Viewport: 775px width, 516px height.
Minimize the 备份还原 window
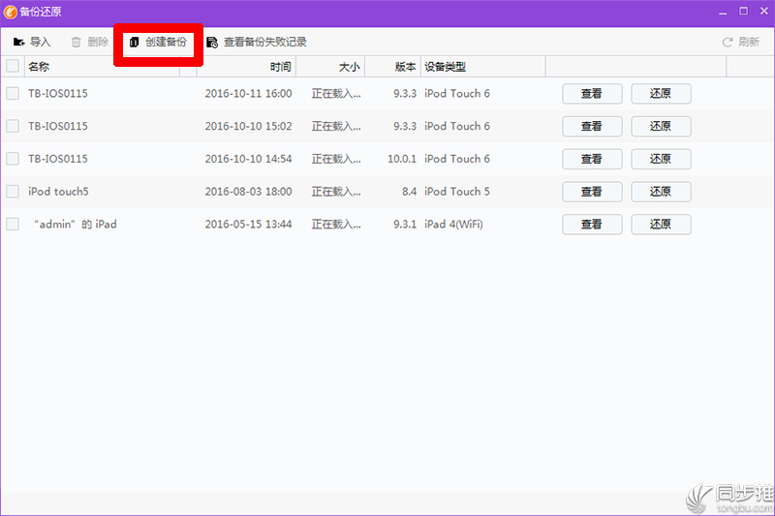[x=723, y=12]
